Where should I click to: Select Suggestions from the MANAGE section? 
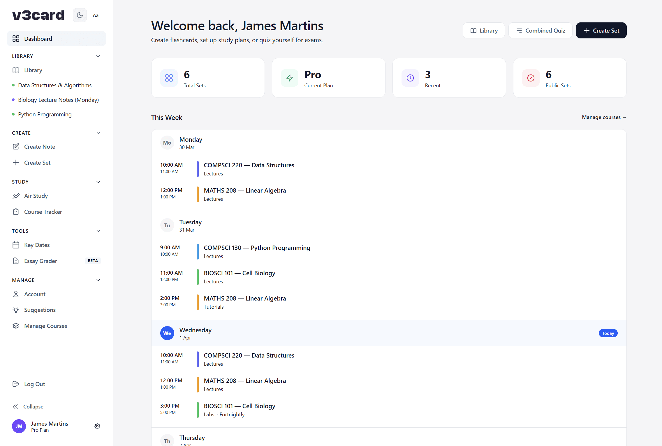(40, 310)
